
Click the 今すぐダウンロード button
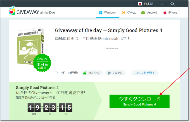coord(140,101)
